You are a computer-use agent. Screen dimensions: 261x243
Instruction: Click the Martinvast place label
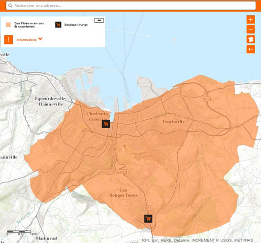tap(47, 238)
